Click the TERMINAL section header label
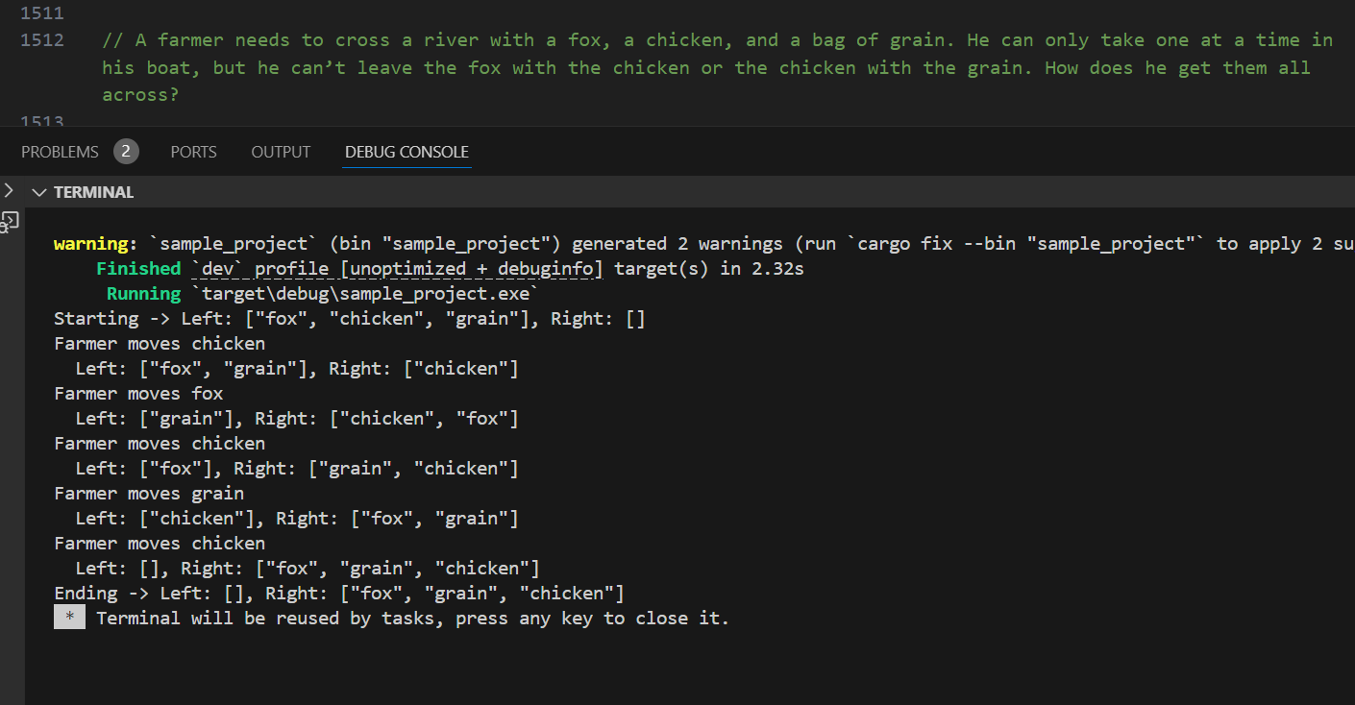 [x=93, y=192]
